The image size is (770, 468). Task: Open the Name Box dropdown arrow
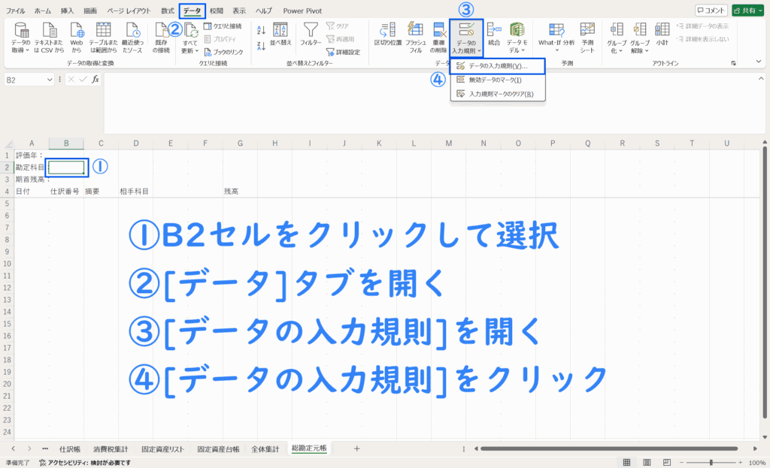[50, 80]
